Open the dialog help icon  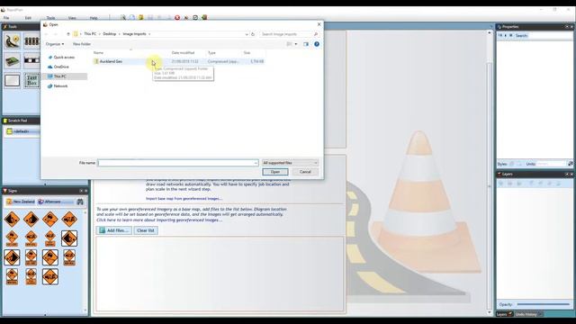pos(317,44)
